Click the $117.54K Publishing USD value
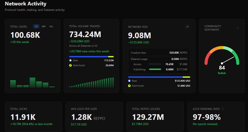 click(182, 69)
